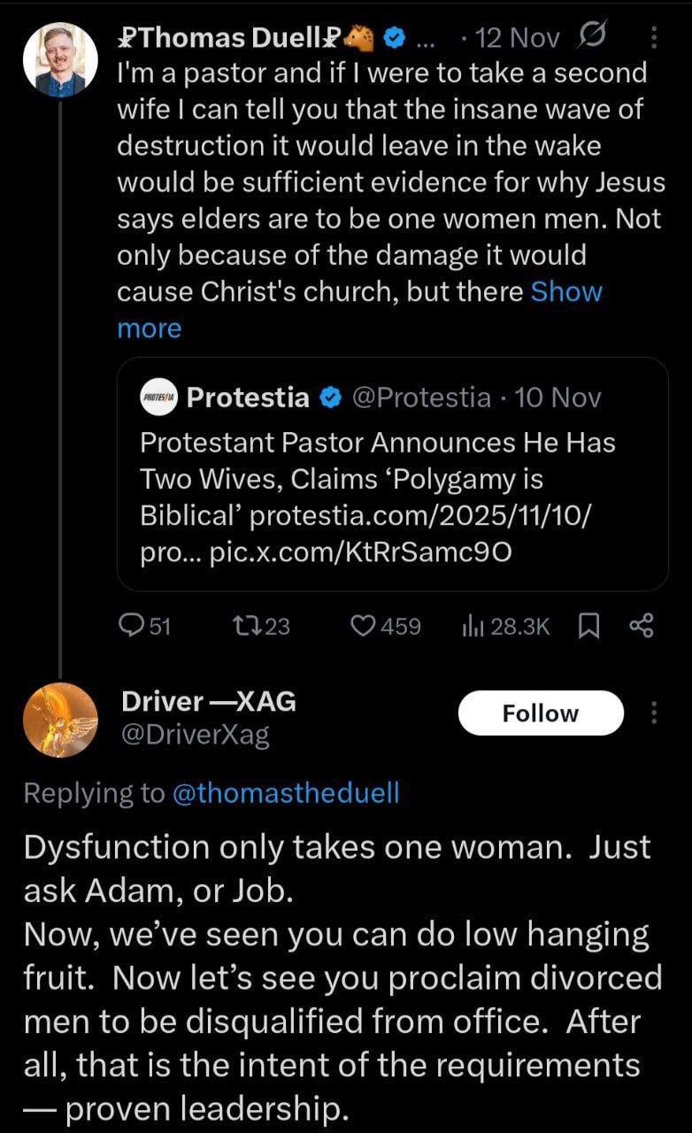The height and width of the screenshot is (1133, 692).
Task: Click the Protestia logo avatar
Action: (x=159, y=398)
